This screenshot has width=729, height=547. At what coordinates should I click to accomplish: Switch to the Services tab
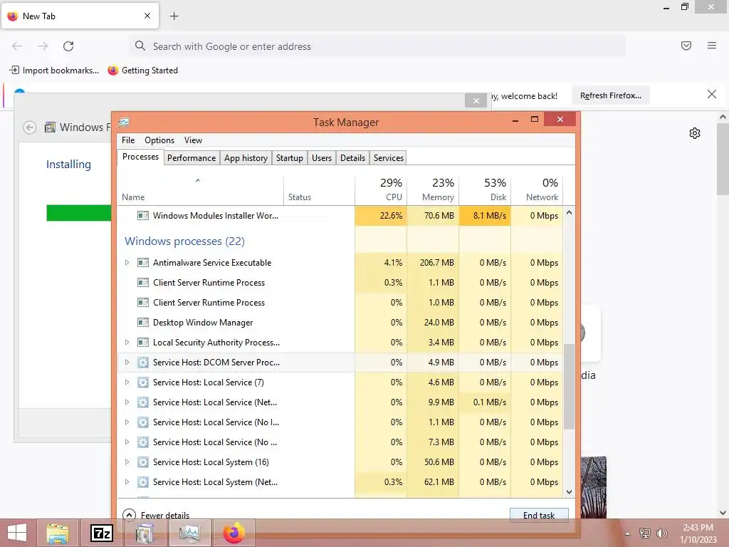coord(389,157)
